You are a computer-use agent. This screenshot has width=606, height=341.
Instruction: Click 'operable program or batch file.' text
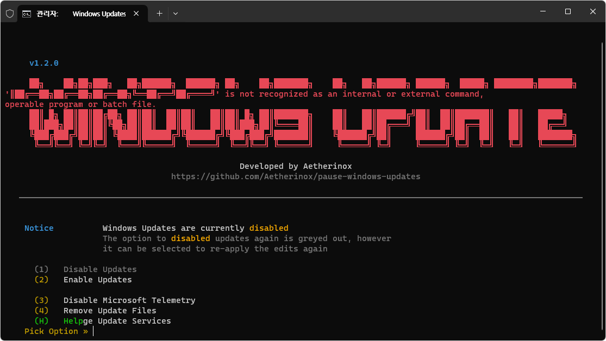80,104
